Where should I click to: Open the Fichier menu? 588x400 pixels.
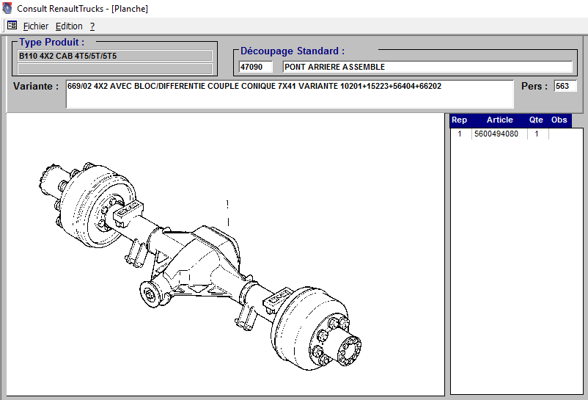click(x=36, y=26)
